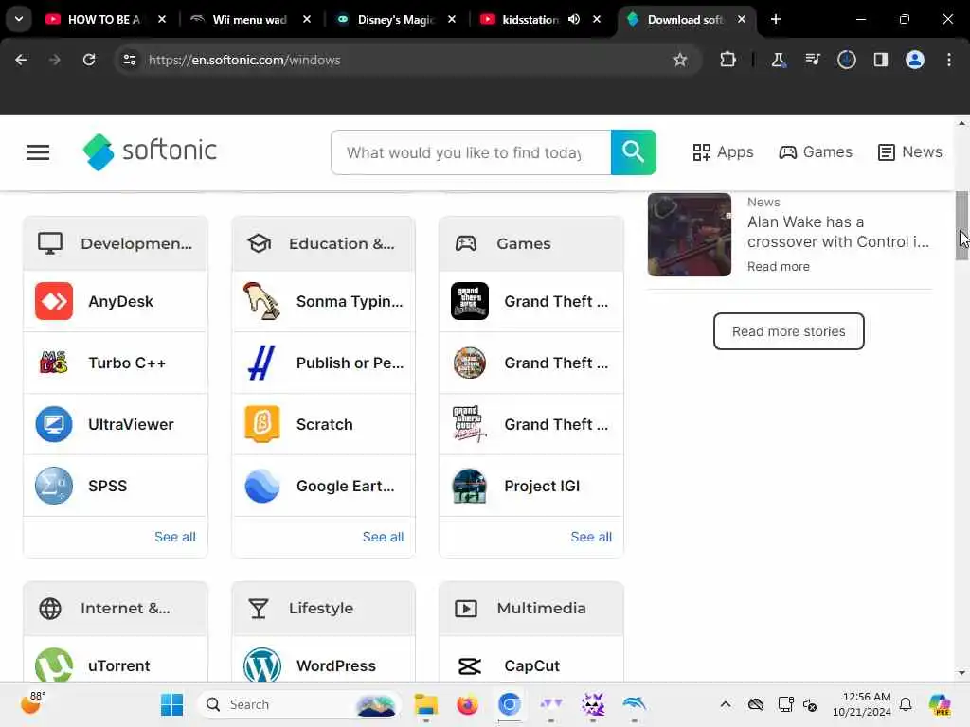
Task: Switch to the HOW TO BE A tab
Action: click(103, 19)
